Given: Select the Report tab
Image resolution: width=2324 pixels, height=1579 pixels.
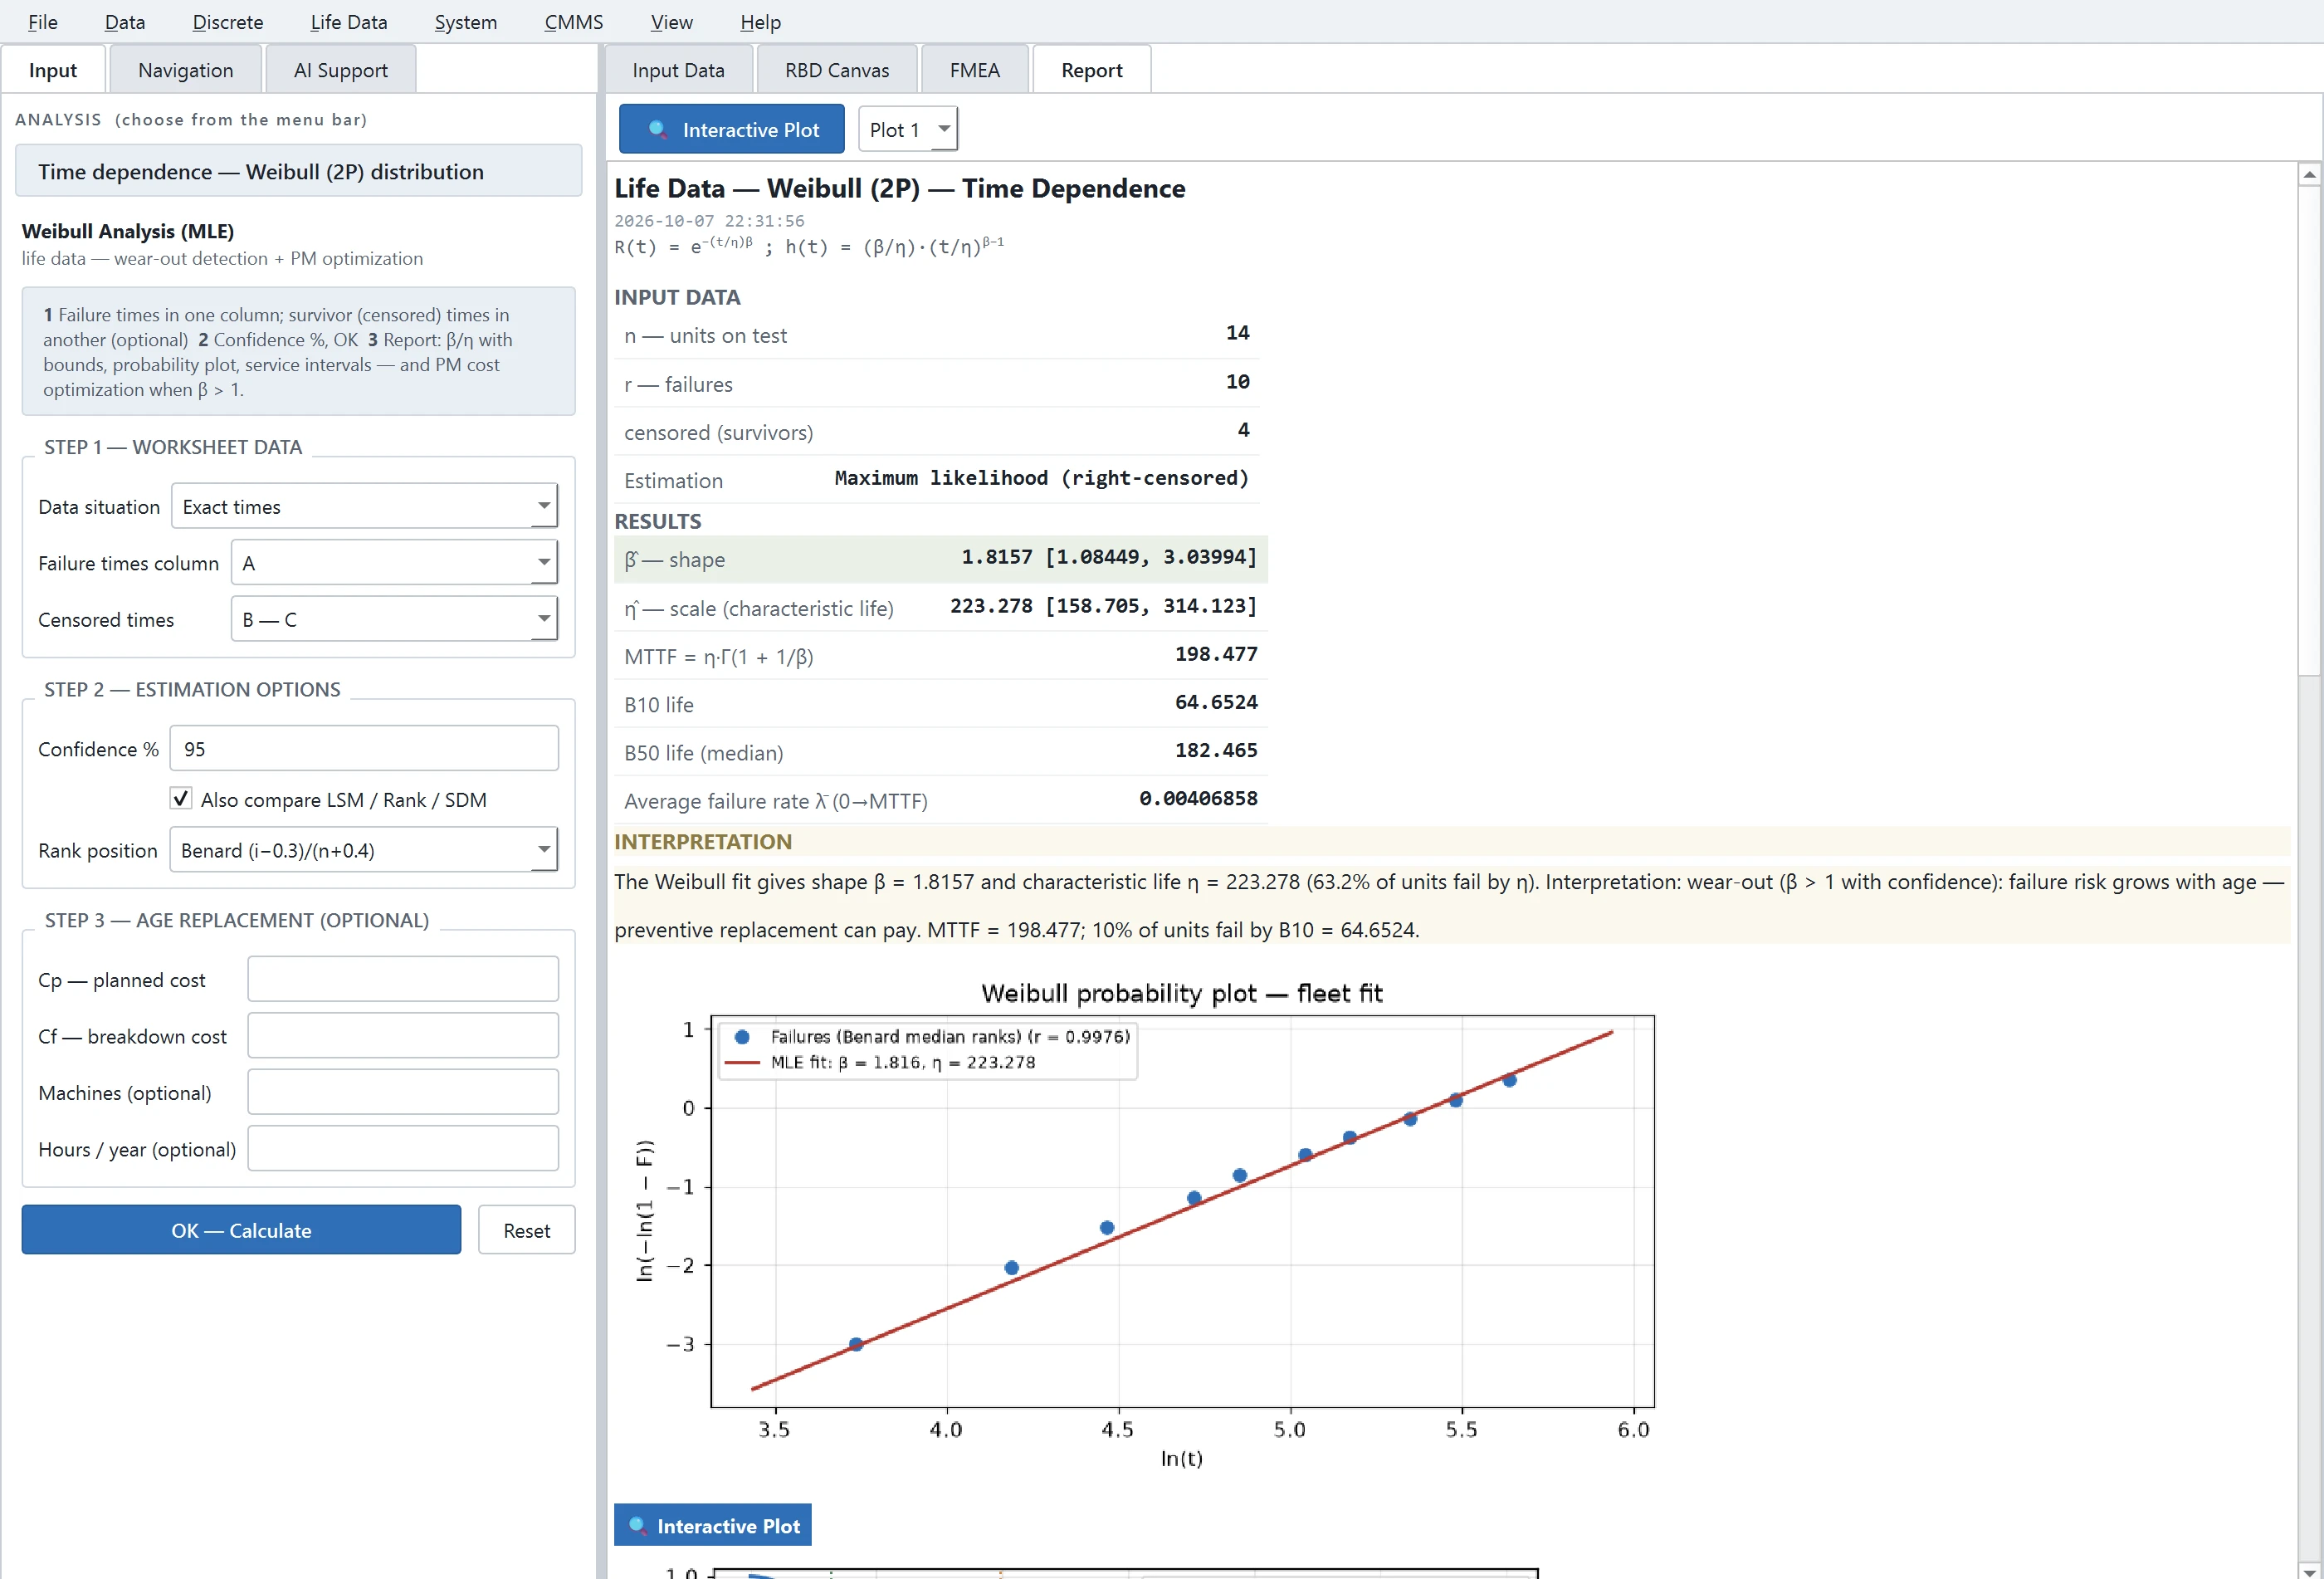Looking at the screenshot, I should tap(1091, 70).
